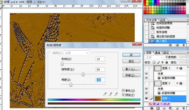Toggle 效果 eye under 图层 2
This screenshot has height=110, width=189.
pos(146,89)
